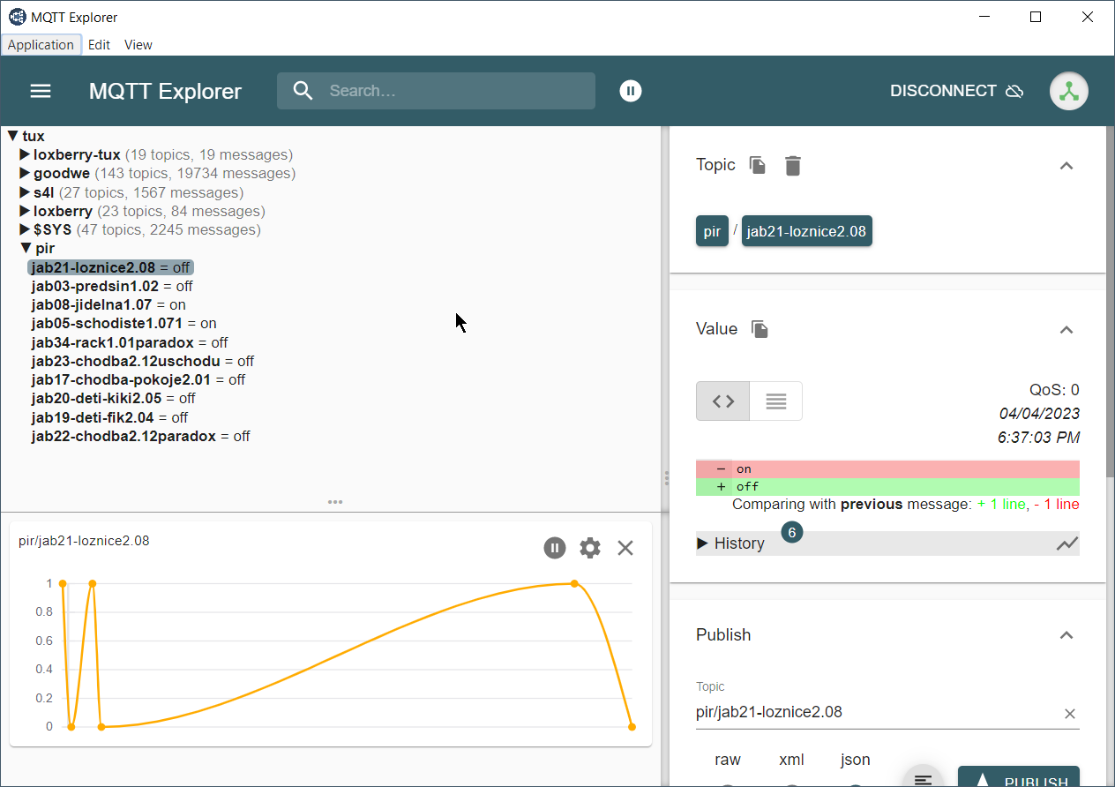1115x787 pixels.
Task: Click the DISCONNECT button
Action: [956, 91]
